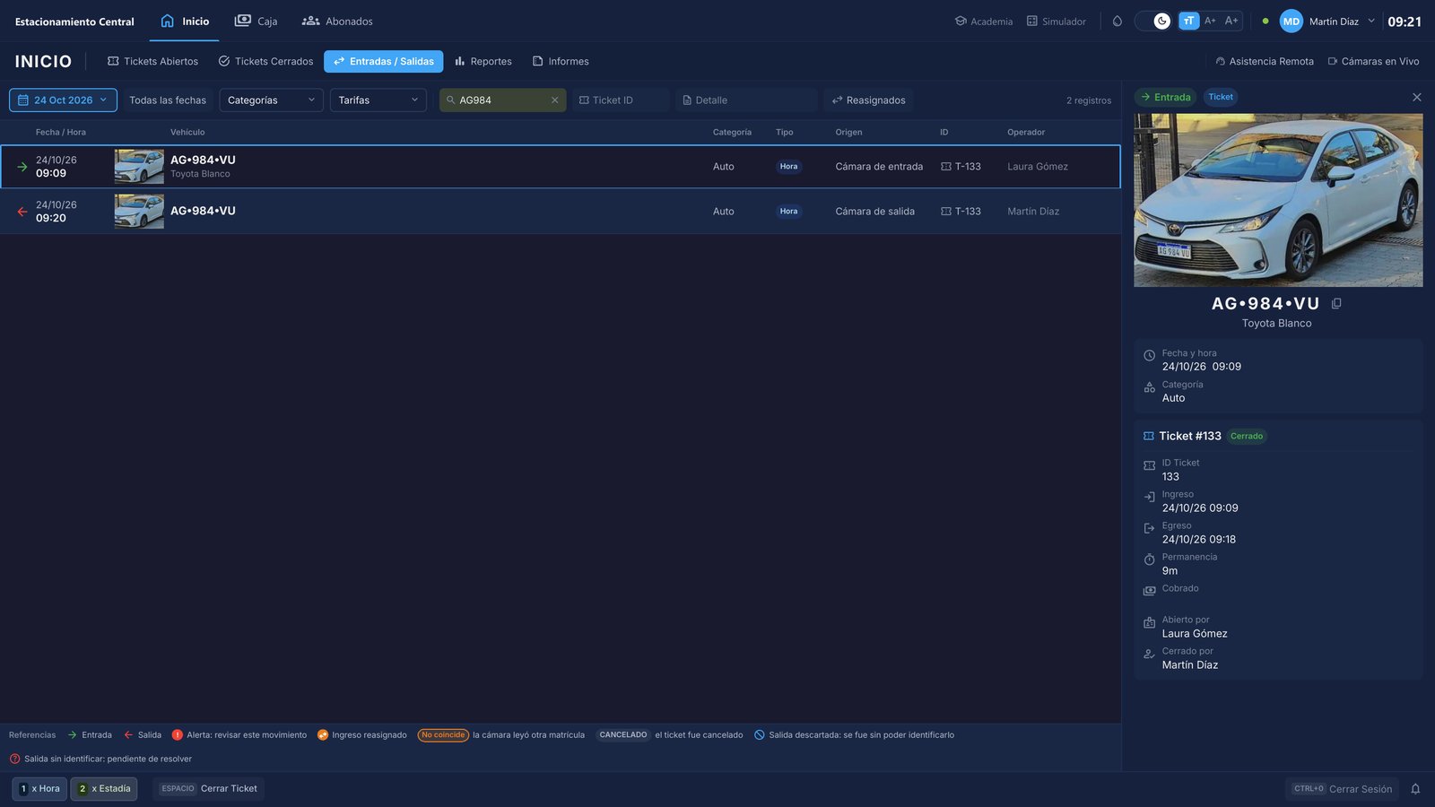Select the Ticket tag in detail panel

pyautogui.click(x=1220, y=97)
